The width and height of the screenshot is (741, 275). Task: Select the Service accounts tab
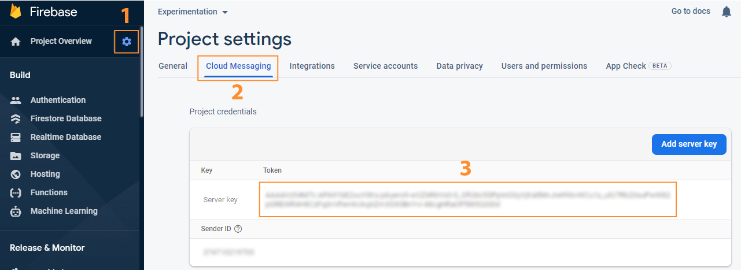tap(385, 66)
